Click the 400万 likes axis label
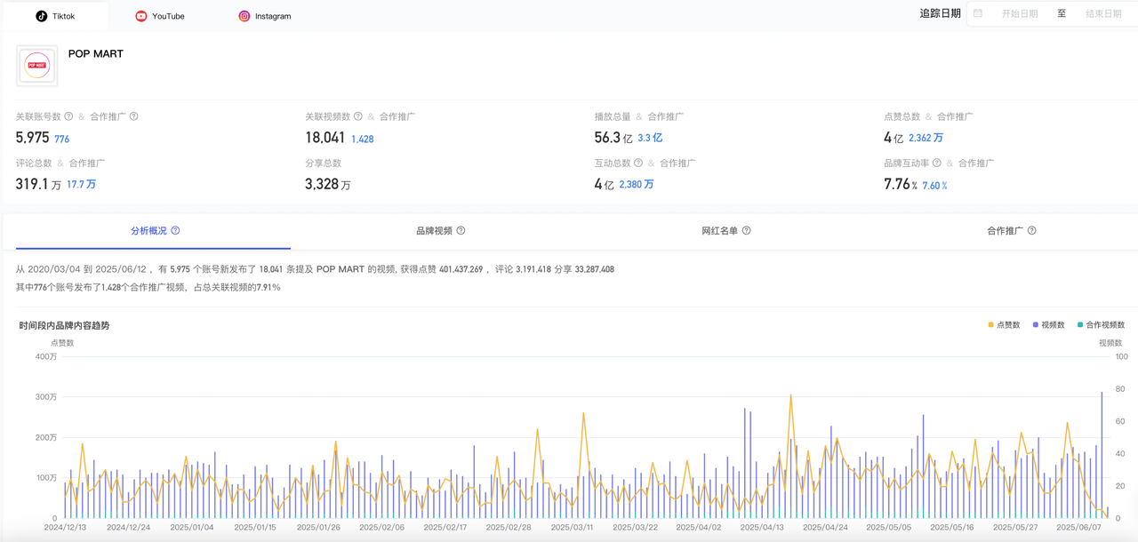This screenshot has width=1138, height=542. point(46,356)
